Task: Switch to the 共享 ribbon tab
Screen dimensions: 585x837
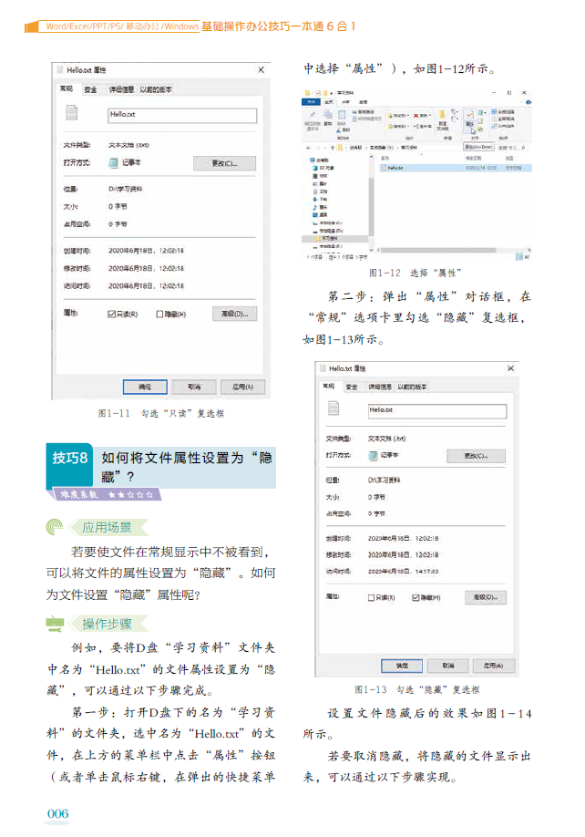Action: [x=345, y=102]
